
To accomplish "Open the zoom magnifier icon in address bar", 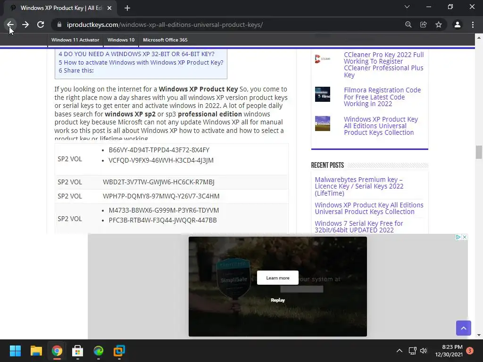I will coord(408,25).
